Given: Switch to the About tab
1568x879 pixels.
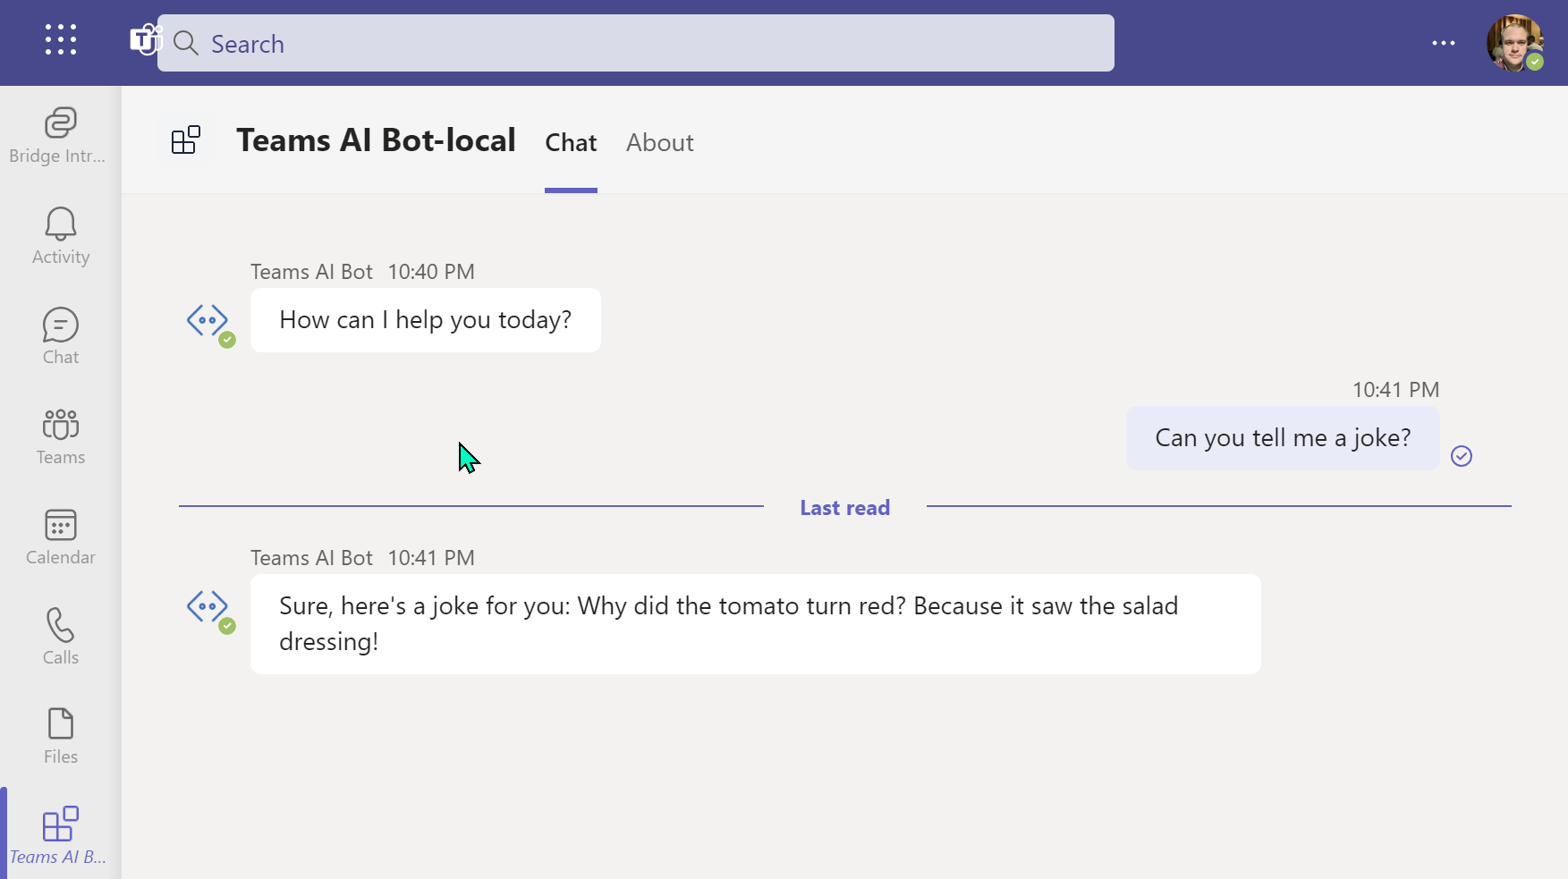Looking at the screenshot, I should (659, 143).
